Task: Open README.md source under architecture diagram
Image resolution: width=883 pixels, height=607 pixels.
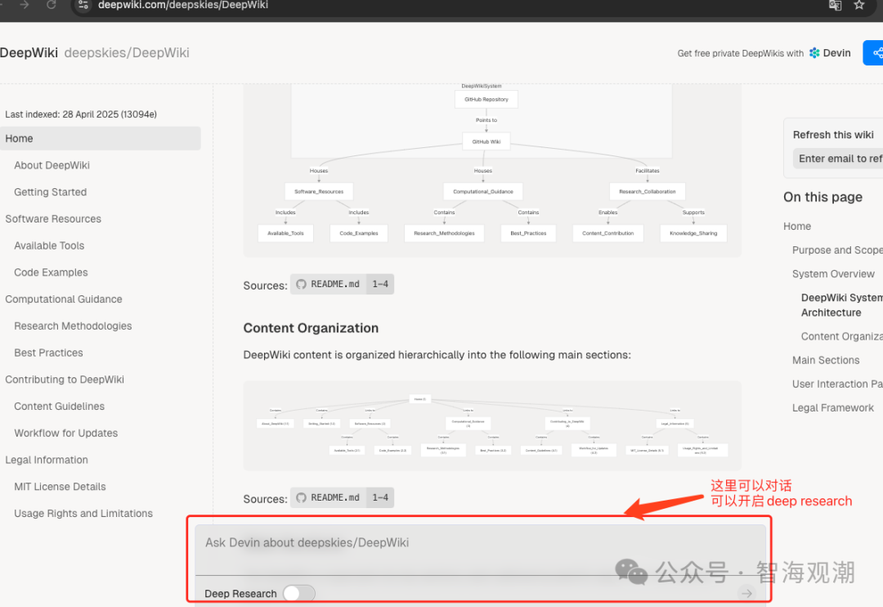Action: tap(342, 284)
